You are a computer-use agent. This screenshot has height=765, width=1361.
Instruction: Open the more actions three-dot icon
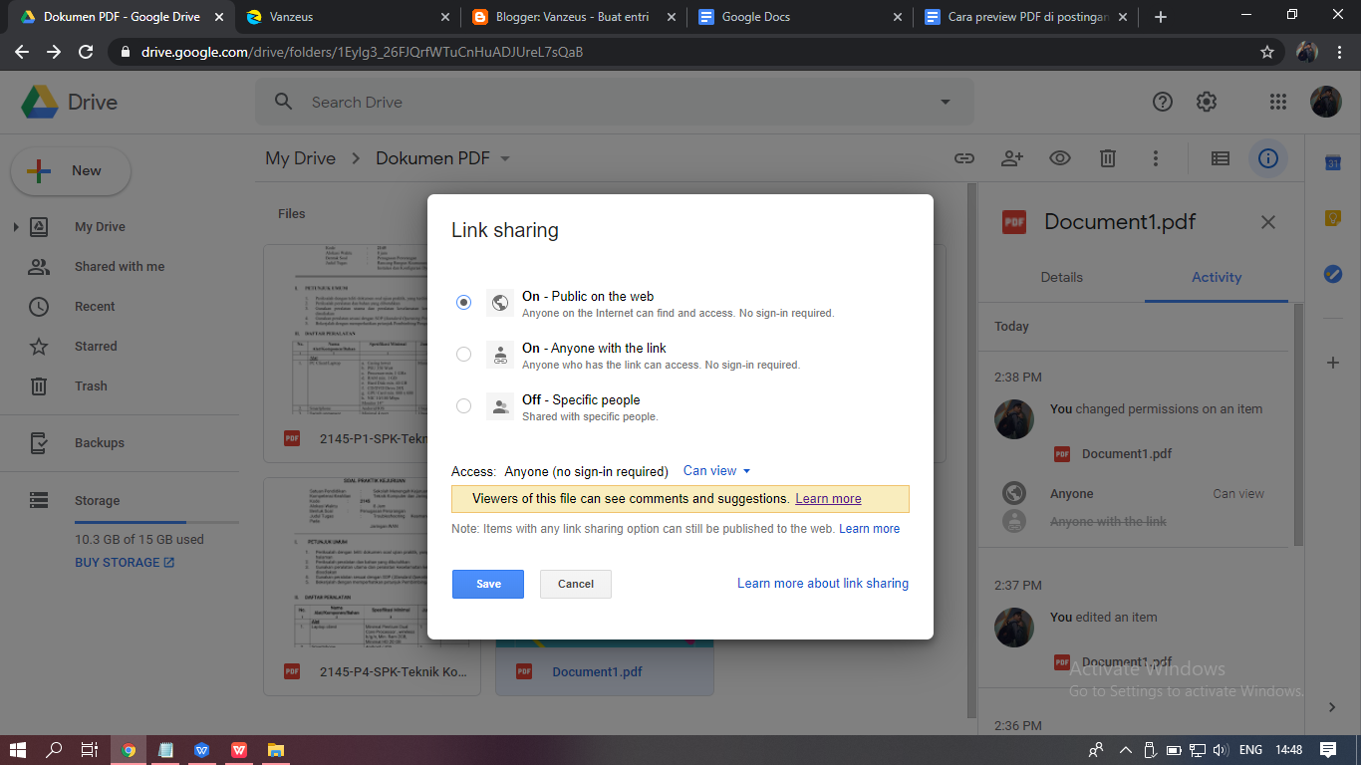click(x=1155, y=158)
